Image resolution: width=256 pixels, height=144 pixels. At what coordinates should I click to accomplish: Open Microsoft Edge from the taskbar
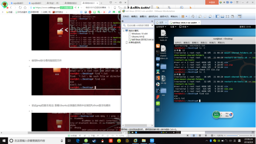(x=78, y=141)
